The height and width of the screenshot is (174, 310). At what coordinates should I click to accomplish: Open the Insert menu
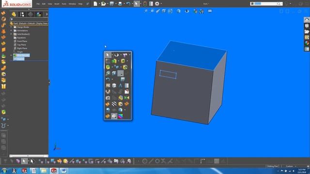pos(57,4)
